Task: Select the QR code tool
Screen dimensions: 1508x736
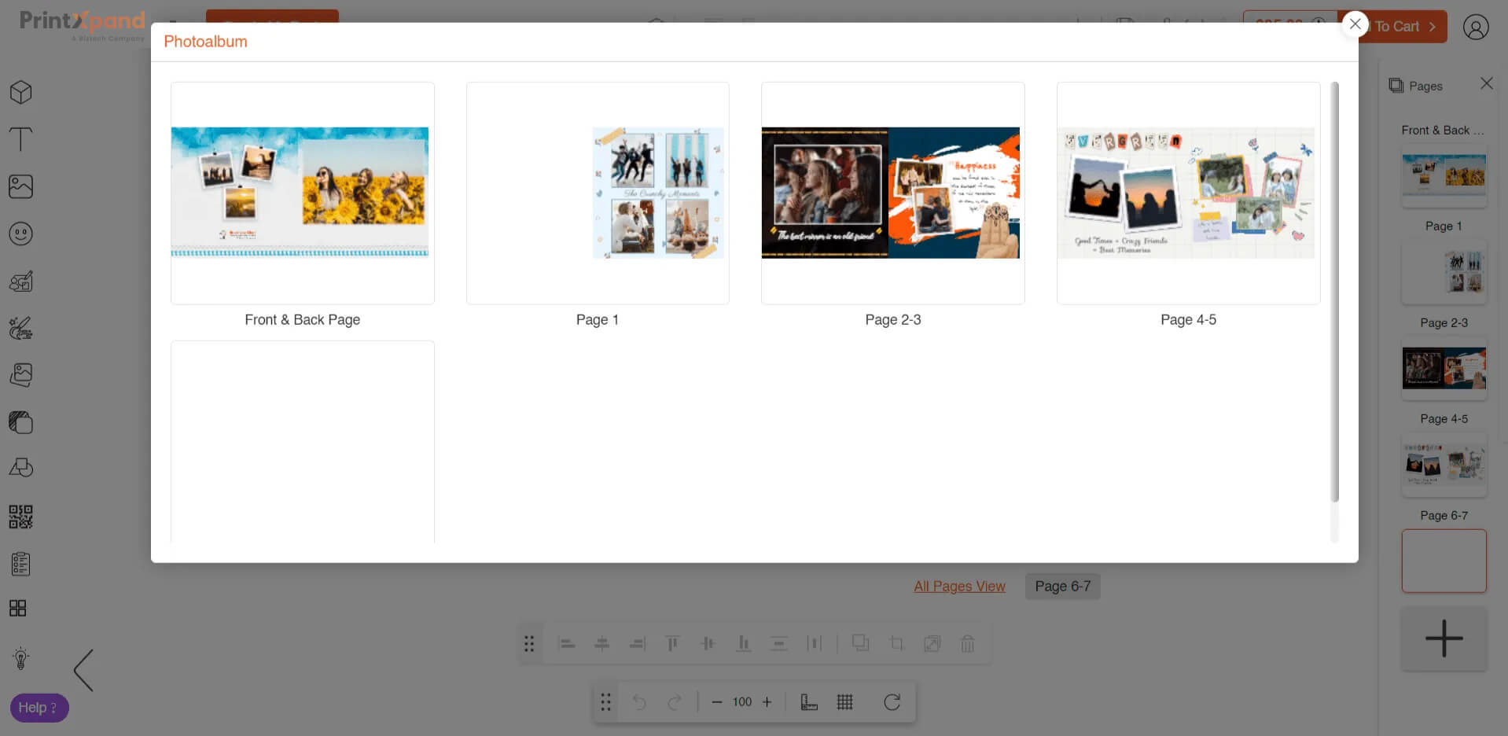Action: [21, 517]
